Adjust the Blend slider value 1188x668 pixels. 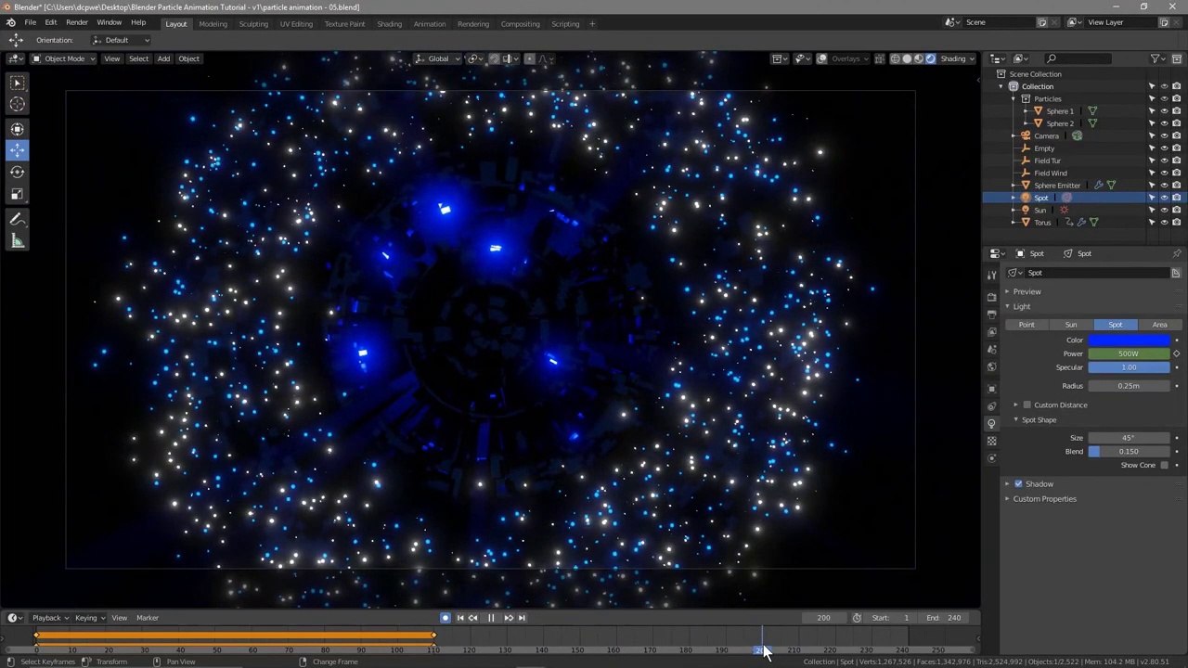[x=1129, y=452]
